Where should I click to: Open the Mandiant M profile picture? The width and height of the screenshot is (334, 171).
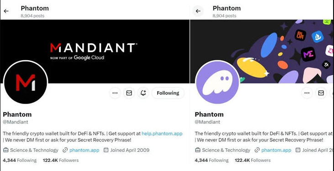(26, 83)
